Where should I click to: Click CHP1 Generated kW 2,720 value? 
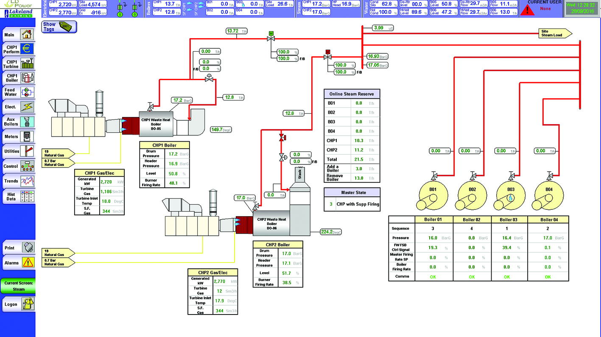106,181
